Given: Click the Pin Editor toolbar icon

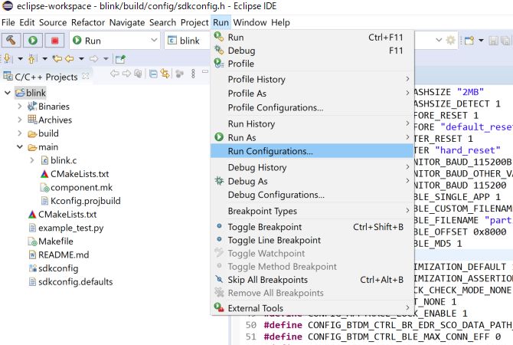Looking at the screenshot, I should point(120,59).
